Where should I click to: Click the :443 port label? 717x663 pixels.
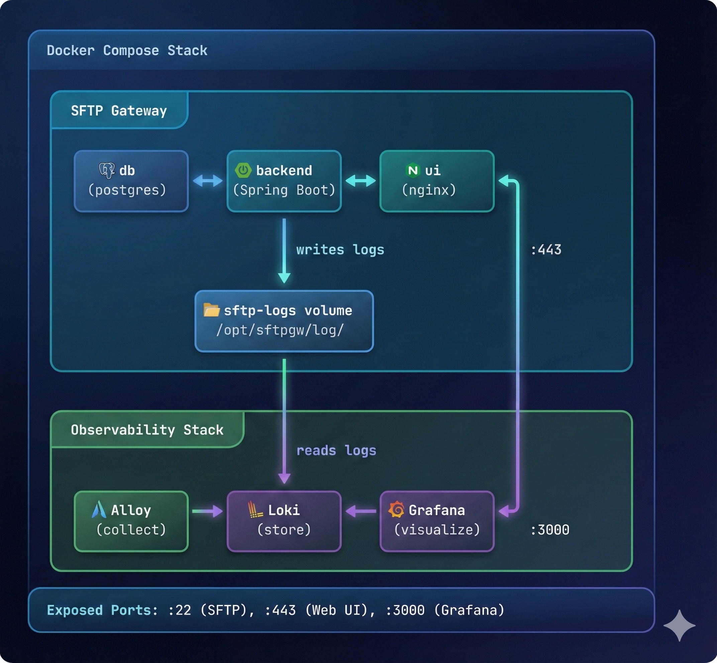(546, 249)
